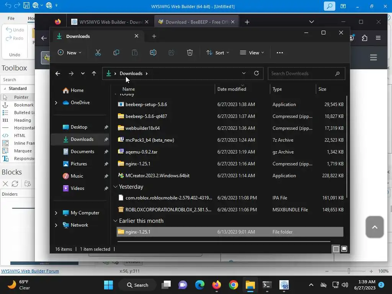Go forward using Explorer's forward arrow
The width and height of the screenshot is (392, 294).
(x=71, y=73)
